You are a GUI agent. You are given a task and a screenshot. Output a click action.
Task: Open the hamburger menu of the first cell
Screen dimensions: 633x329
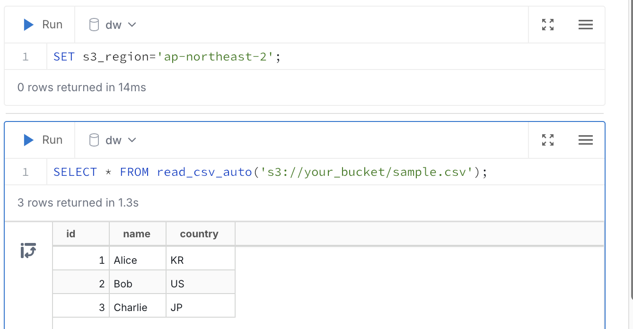pyautogui.click(x=585, y=25)
